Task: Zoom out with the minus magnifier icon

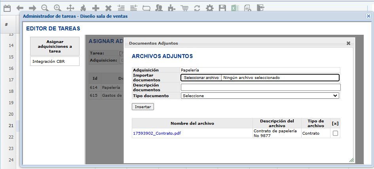Action: click(45, 8)
